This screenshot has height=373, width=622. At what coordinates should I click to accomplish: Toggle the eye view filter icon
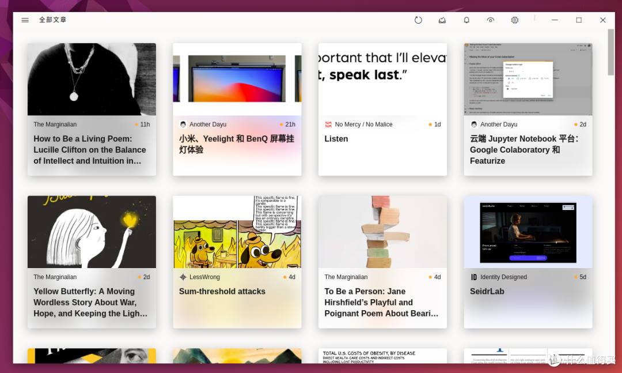[491, 20]
